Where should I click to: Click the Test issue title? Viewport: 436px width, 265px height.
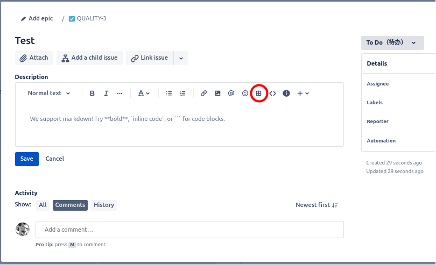(x=25, y=41)
